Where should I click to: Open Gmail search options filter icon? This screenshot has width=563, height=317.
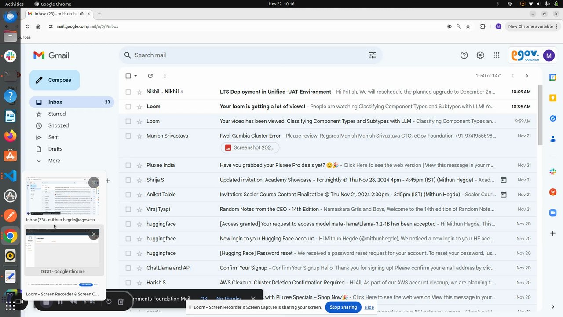tap(372, 55)
